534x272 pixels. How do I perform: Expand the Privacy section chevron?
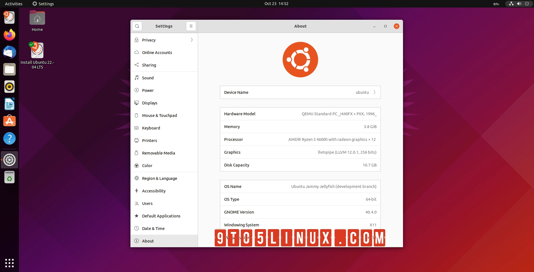tap(191, 40)
